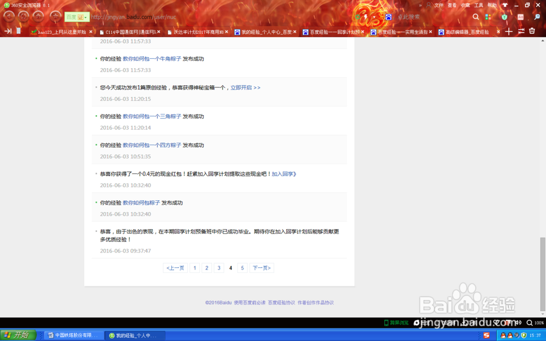The height and width of the screenshot is (341, 546).
Task: Bookmark this page with the star icon
Action: (x=55, y=16)
